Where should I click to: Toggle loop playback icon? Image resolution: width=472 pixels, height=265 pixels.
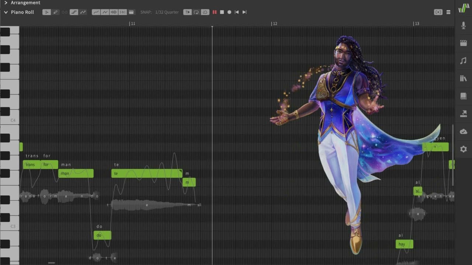point(196,12)
